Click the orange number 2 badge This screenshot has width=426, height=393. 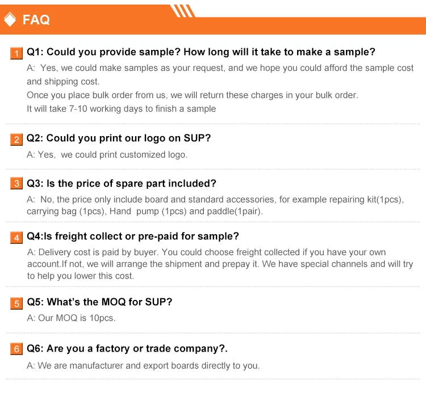17,139
